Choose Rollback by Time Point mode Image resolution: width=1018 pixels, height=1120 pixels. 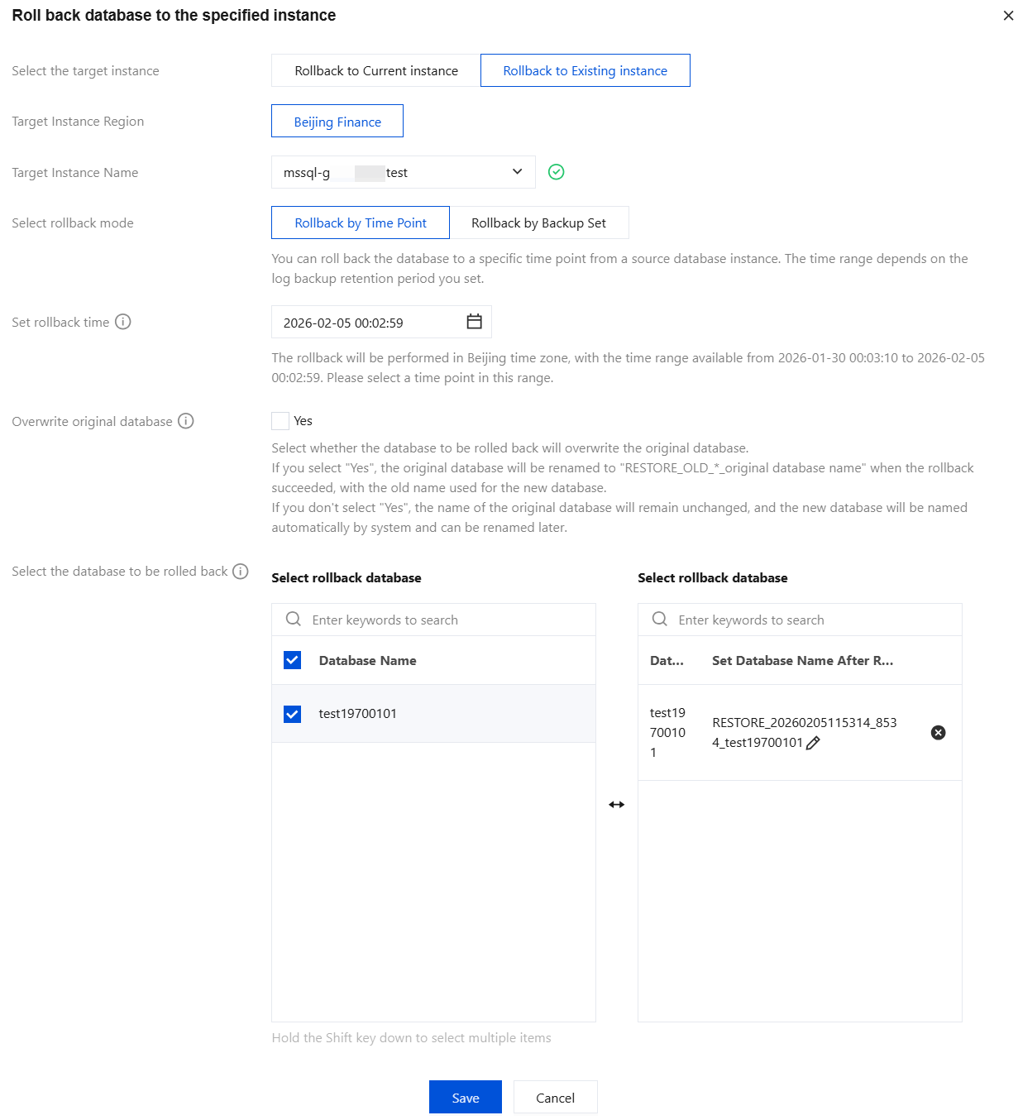361,223
